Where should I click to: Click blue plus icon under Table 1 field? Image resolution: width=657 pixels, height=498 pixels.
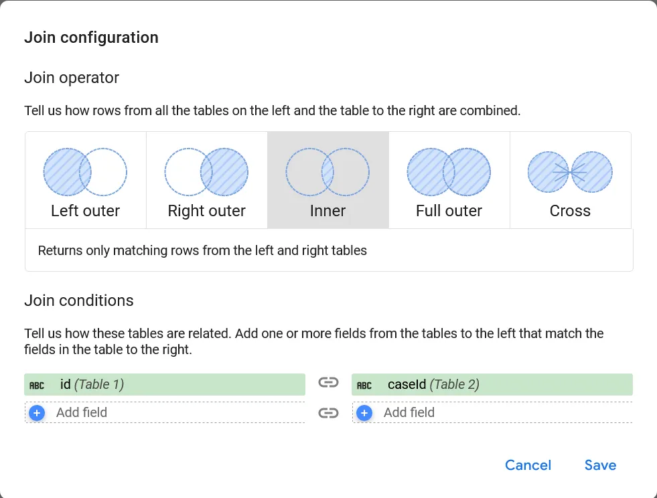click(37, 413)
